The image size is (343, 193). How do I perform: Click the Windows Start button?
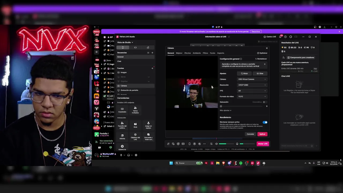pyautogui.click(x=171, y=163)
